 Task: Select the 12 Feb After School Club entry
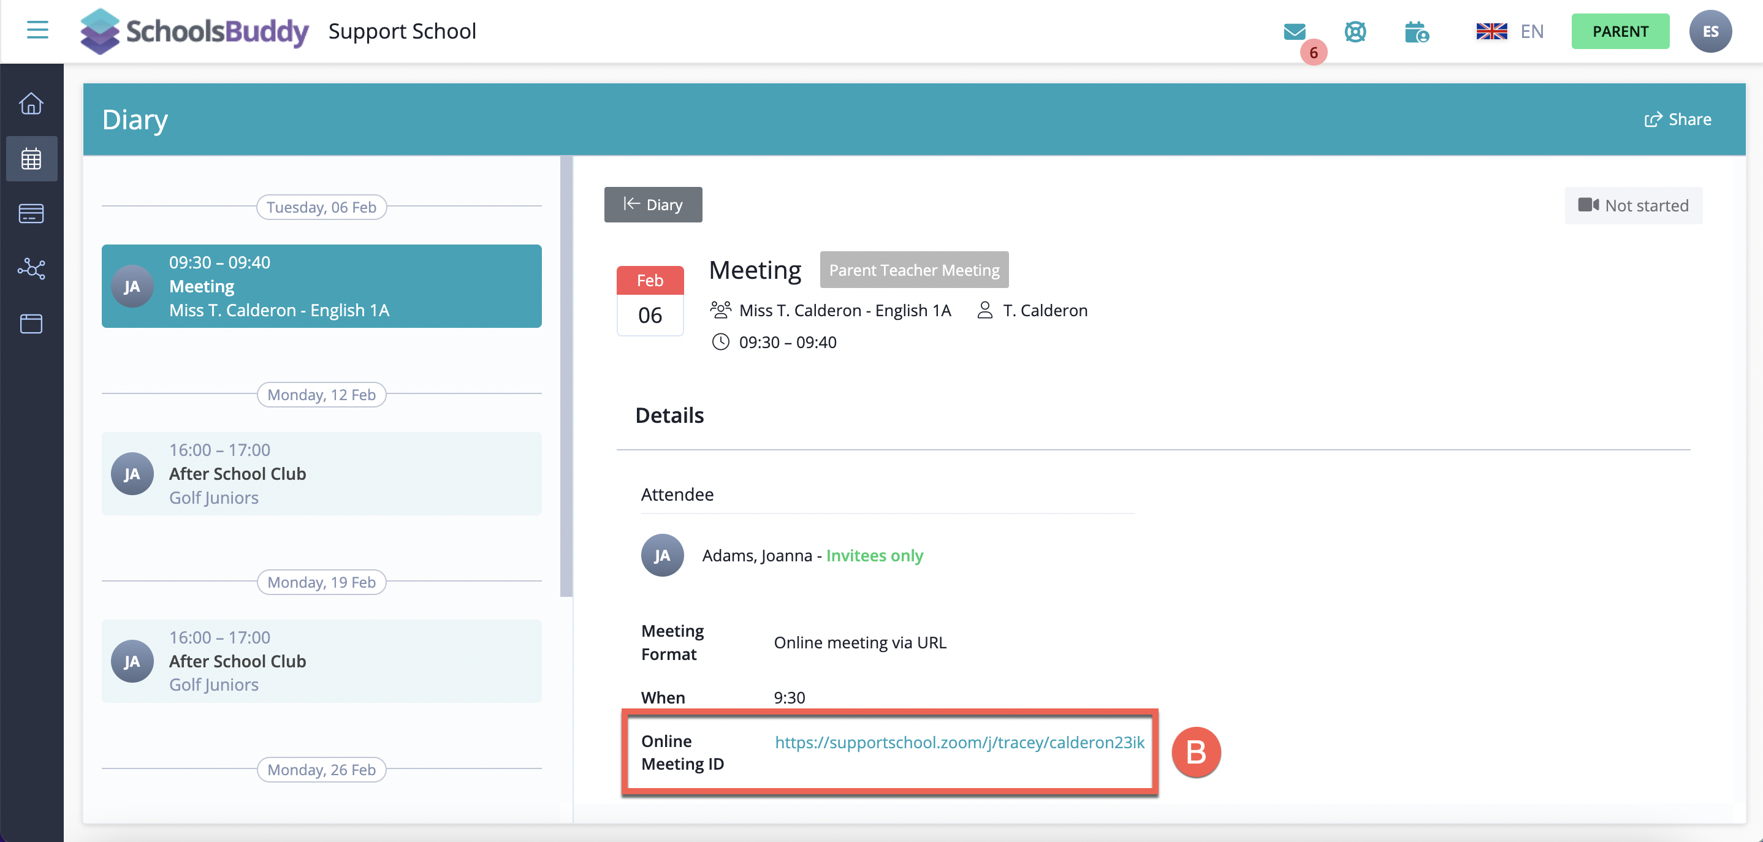(x=321, y=473)
